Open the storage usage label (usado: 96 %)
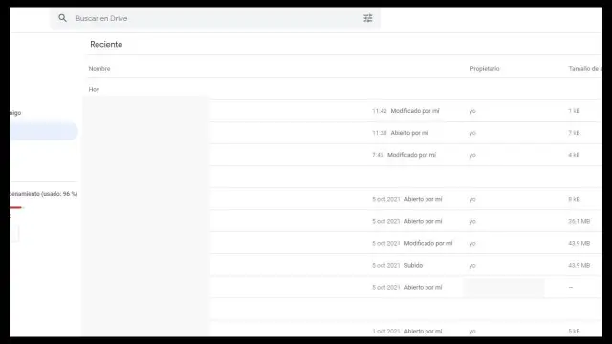 coord(43,193)
